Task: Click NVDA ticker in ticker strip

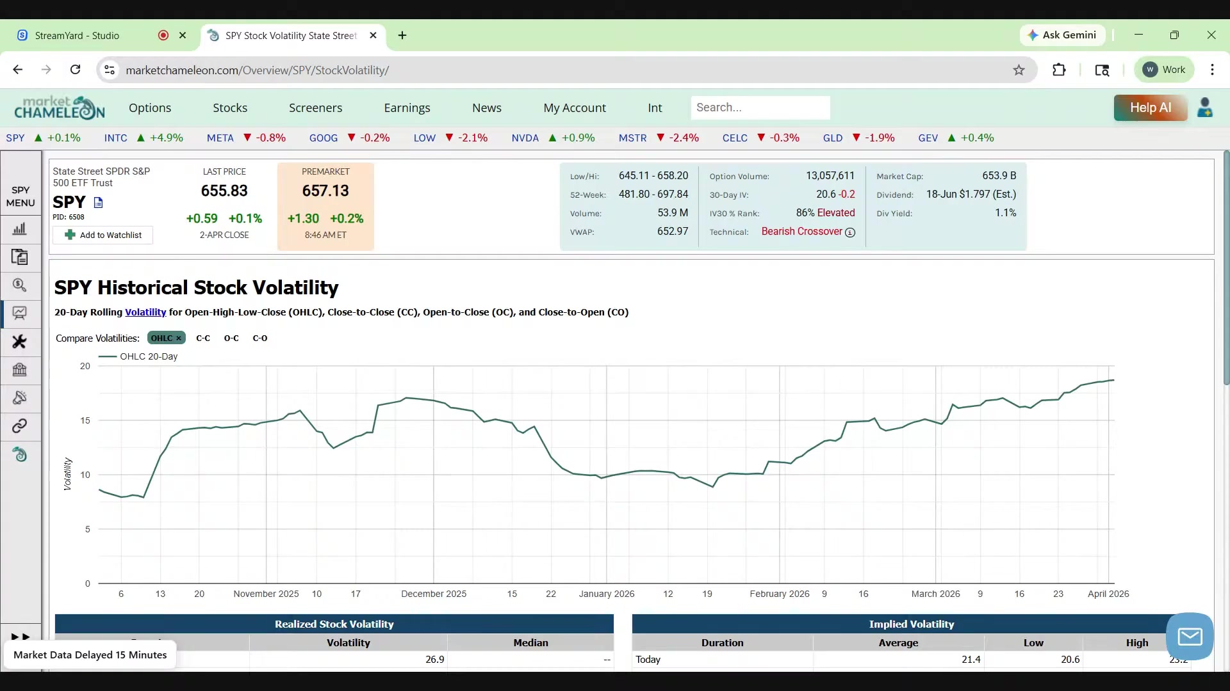Action: (525, 138)
